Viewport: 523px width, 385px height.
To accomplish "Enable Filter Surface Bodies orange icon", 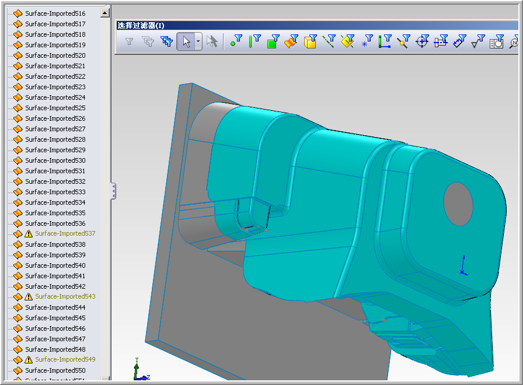I will coord(291,41).
